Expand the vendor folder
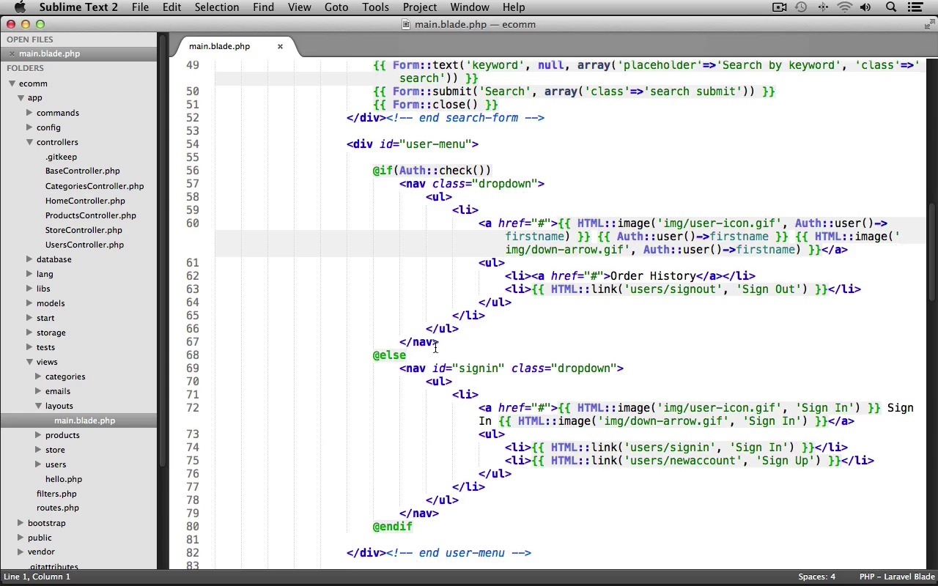This screenshot has height=586, width=938. [21, 552]
